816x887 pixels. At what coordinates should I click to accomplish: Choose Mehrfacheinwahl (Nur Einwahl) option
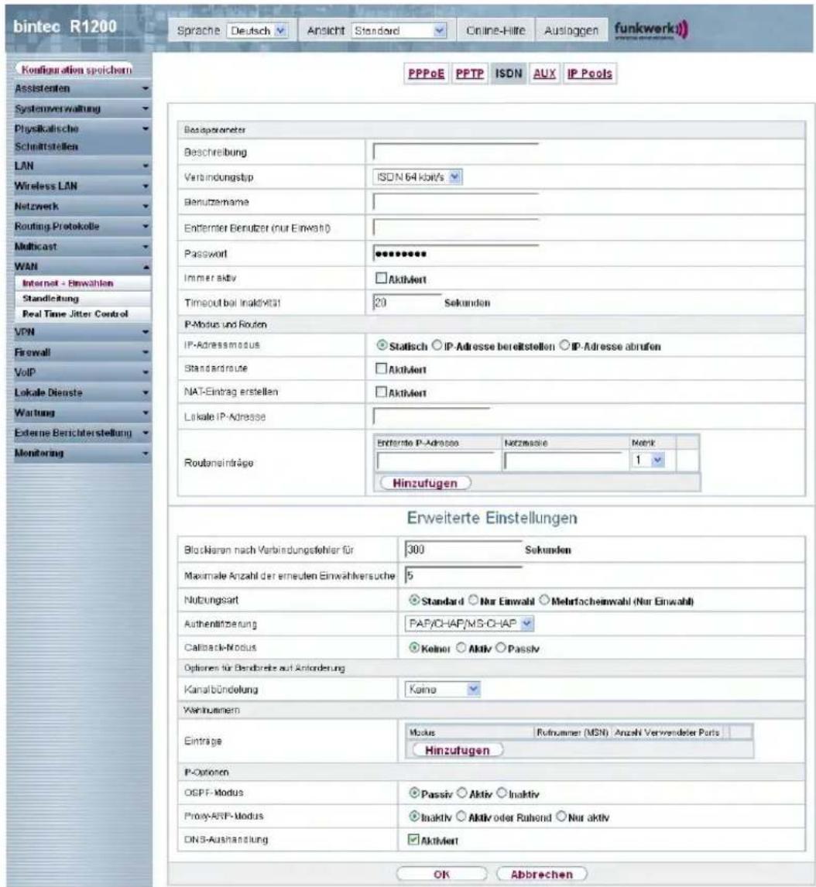coord(544,600)
